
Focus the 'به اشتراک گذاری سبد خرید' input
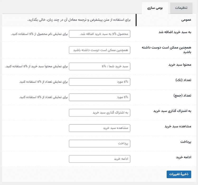(100, 113)
